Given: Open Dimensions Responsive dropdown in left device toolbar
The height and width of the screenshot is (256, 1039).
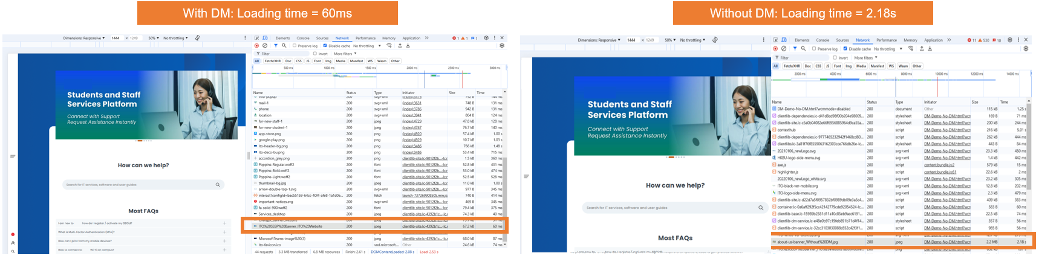Looking at the screenshot, I should (84, 38).
